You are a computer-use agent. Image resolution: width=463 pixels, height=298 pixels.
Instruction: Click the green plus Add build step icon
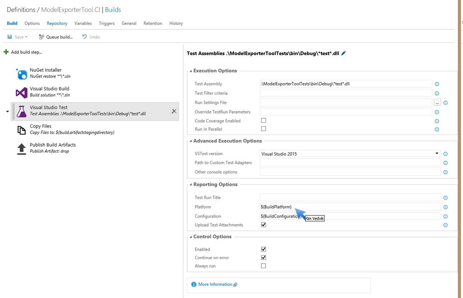tap(6, 52)
